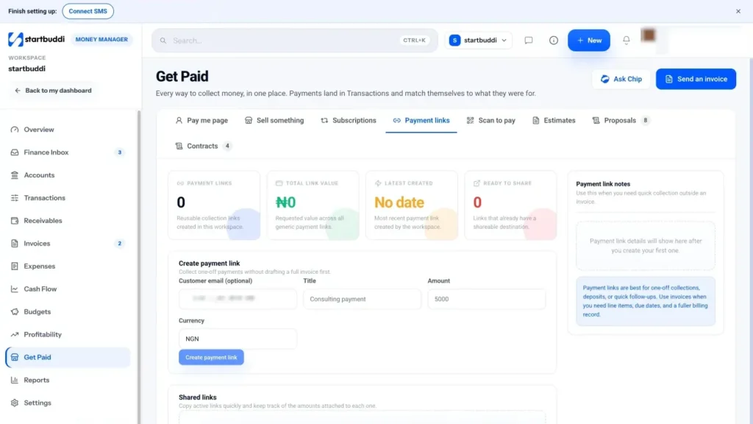Click the sidebar vertical scrollbar
This screenshot has width=753, height=424.
139,266
